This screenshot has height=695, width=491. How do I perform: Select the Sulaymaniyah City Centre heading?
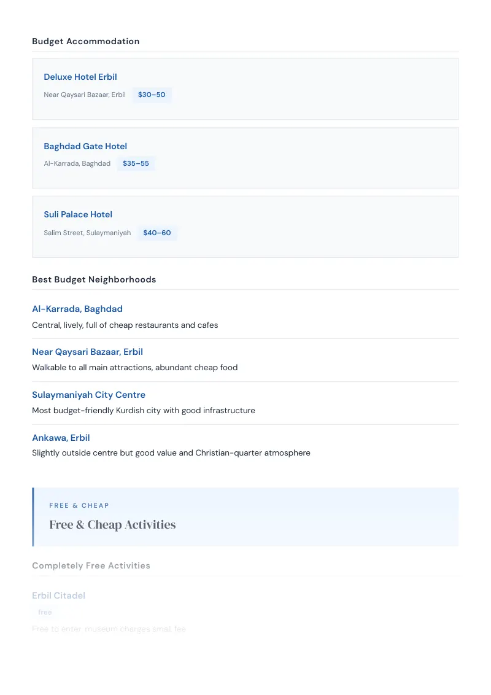point(88,395)
